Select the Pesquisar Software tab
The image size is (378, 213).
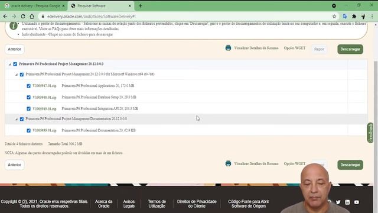(x=101, y=6)
